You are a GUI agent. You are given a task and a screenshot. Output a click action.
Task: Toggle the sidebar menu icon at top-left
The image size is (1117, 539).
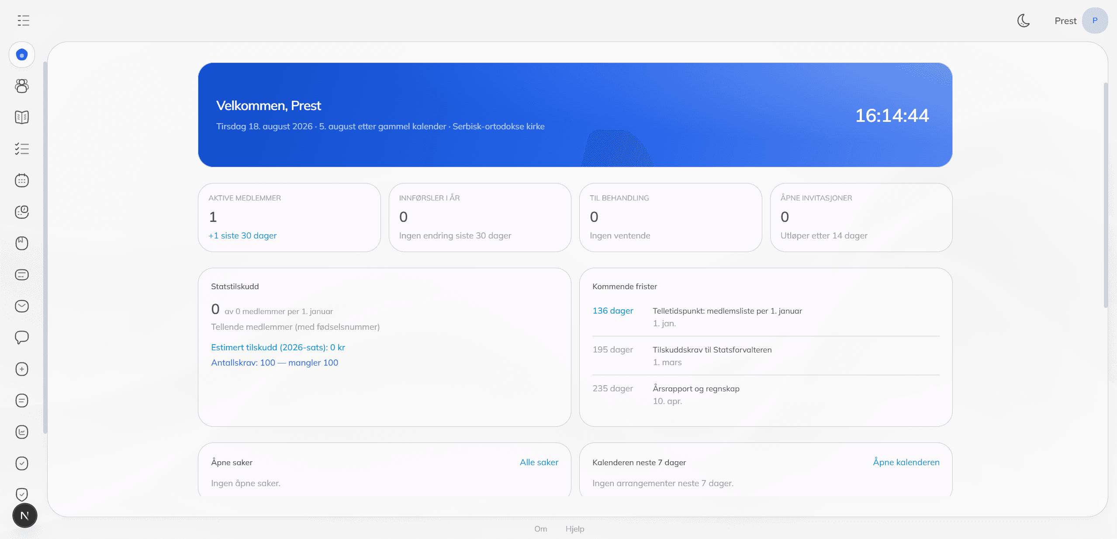coord(24,21)
